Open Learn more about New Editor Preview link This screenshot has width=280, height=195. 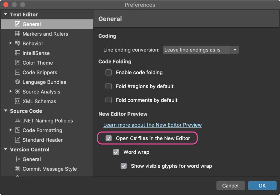tap(152, 125)
